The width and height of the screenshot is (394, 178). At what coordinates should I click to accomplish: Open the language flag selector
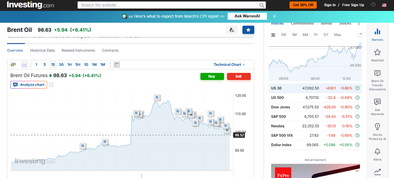pyautogui.click(x=384, y=5)
